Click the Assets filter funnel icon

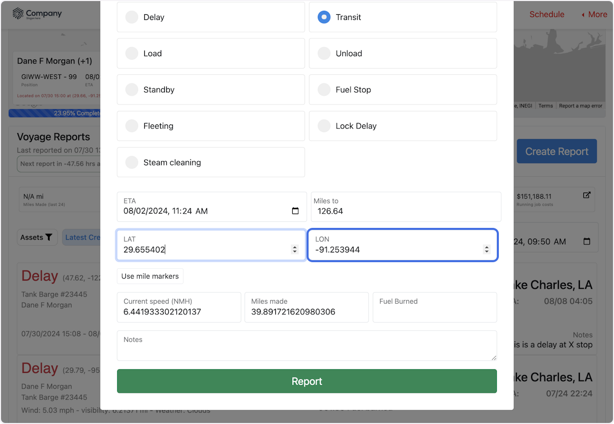click(x=49, y=237)
